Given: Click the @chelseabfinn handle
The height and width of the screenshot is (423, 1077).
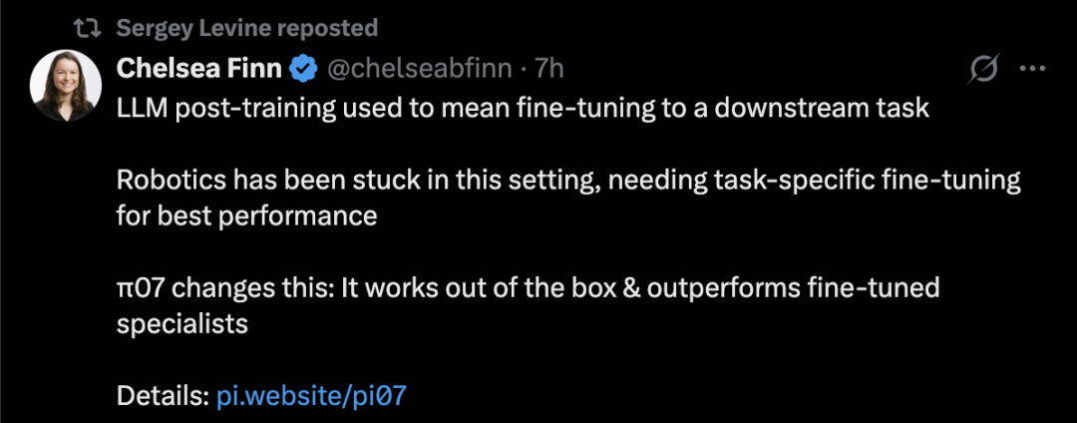Looking at the screenshot, I should coord(420,69).
